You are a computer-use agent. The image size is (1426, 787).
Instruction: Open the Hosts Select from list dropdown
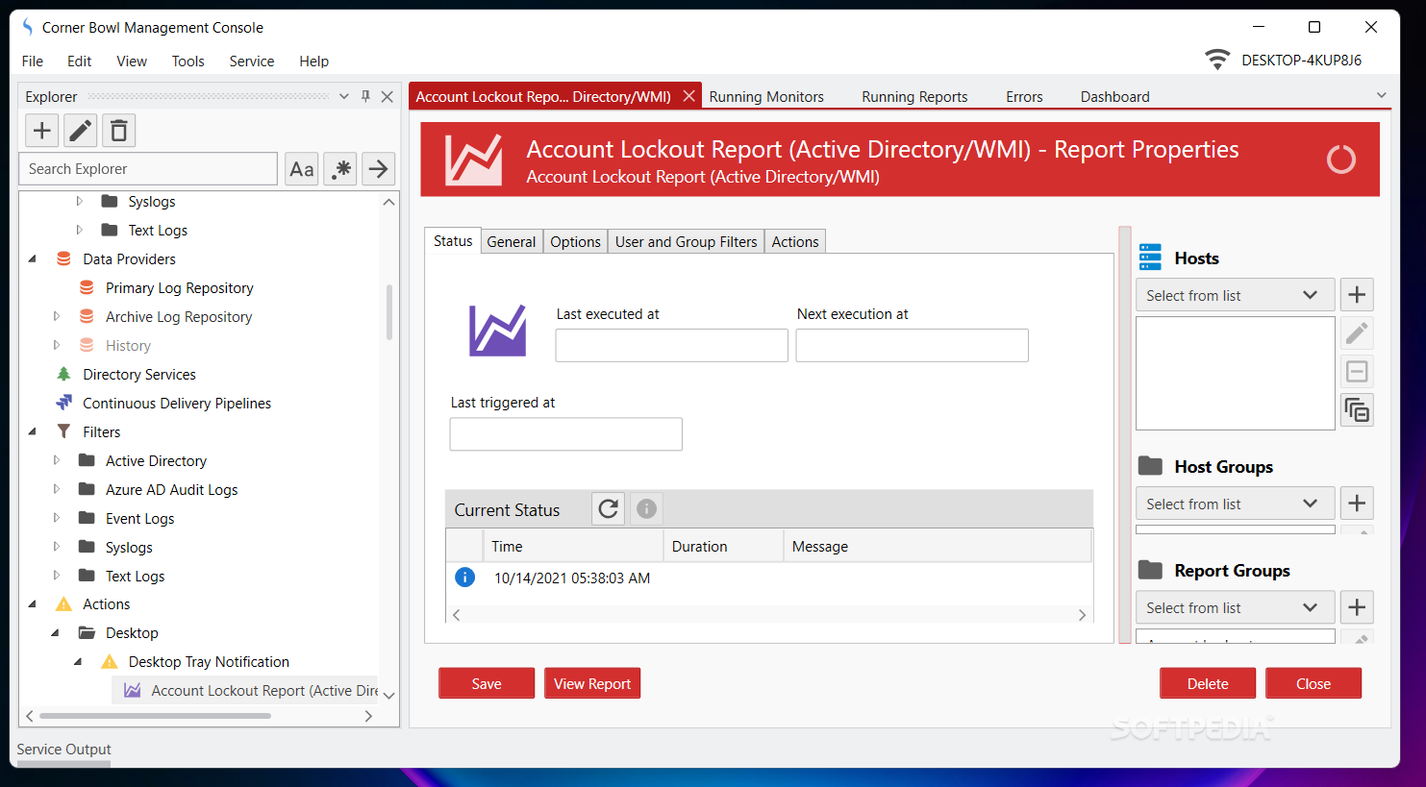coord(1235,295)
